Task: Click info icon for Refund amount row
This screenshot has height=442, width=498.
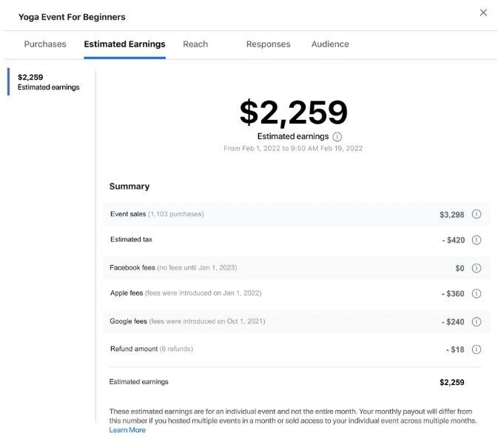Action: 476,349
